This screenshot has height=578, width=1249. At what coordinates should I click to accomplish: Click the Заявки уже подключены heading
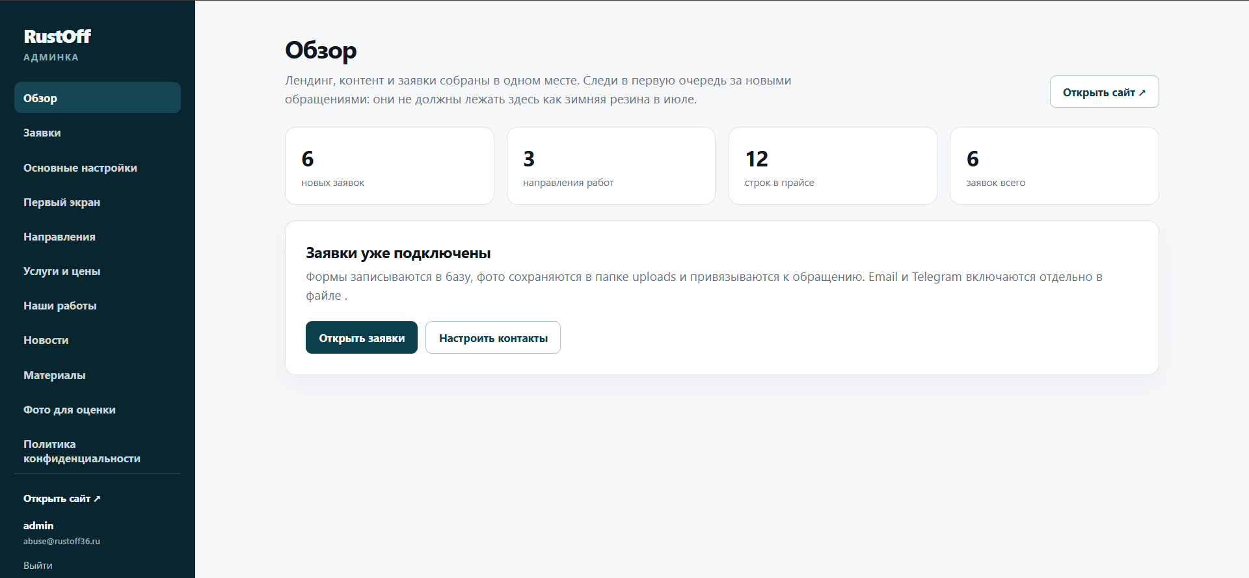(398, 253)
